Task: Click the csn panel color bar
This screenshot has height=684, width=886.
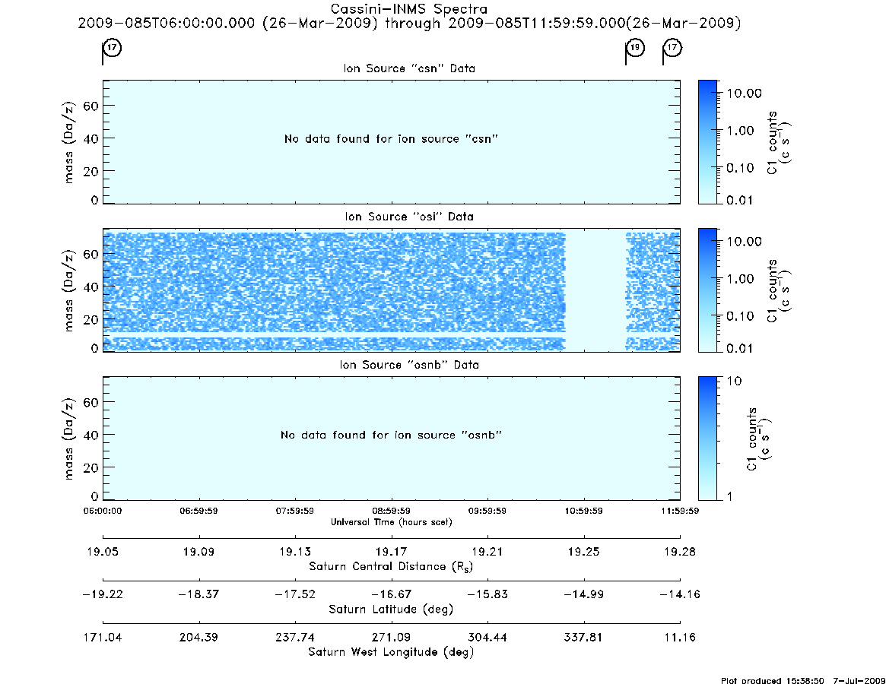Action: pos(707,142)
